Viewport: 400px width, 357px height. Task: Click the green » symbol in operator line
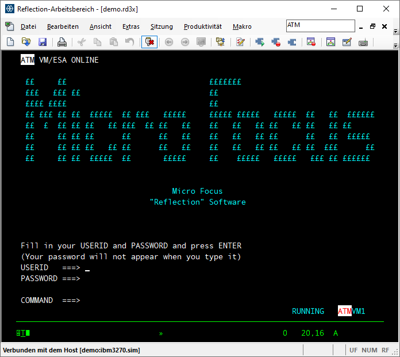pos(161,333)
